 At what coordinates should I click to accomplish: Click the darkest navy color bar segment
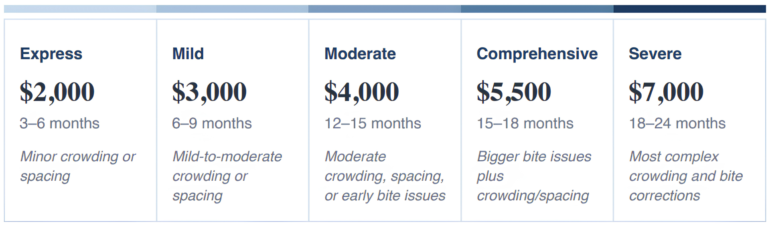pos(689,9)
